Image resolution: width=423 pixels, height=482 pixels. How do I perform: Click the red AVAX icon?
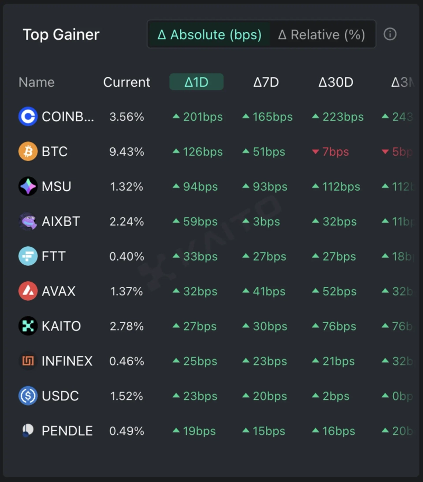[28, 291]
